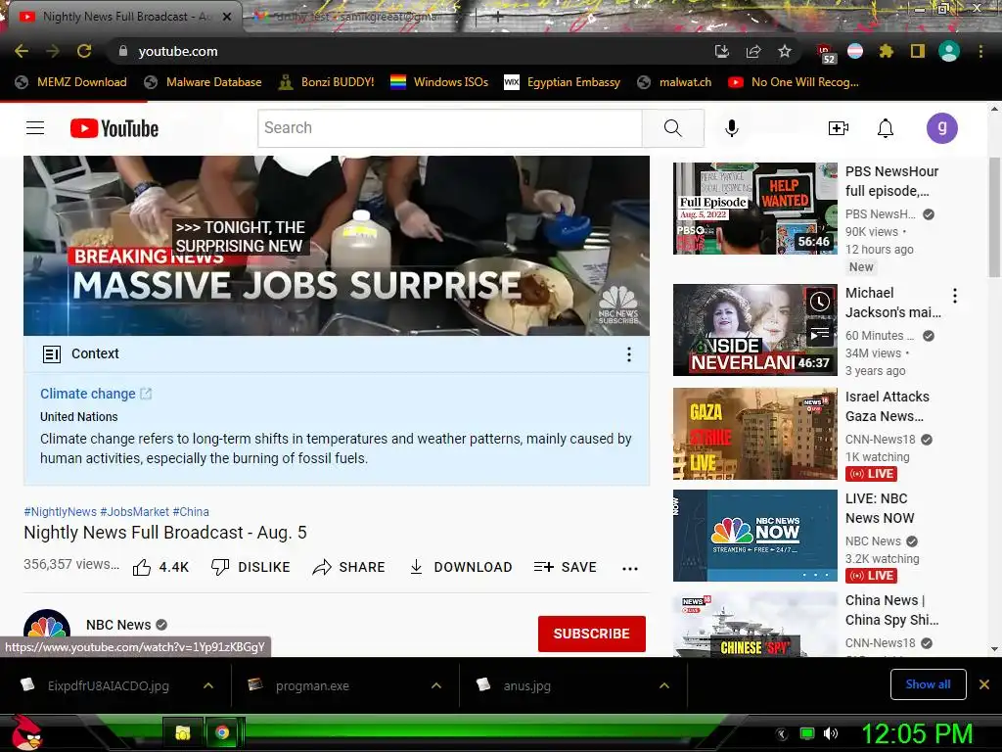Viewport: 1002px width, 752px height.
Task: Open the red bird start button
Action: point(26,732)
